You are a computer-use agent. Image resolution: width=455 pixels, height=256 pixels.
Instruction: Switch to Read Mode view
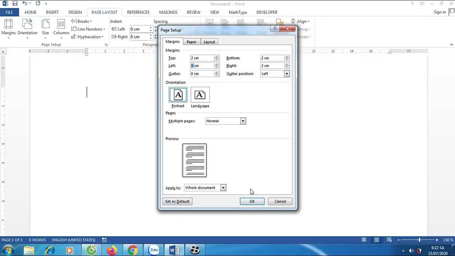pyautogui.click(x=364, y=240)
